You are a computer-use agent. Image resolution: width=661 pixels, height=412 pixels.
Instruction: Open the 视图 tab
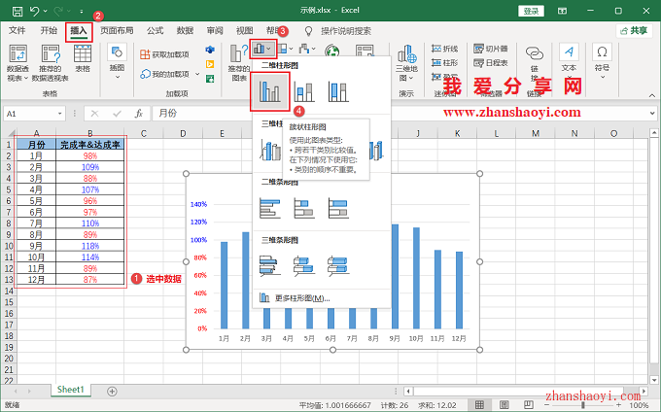click(245, 30)
